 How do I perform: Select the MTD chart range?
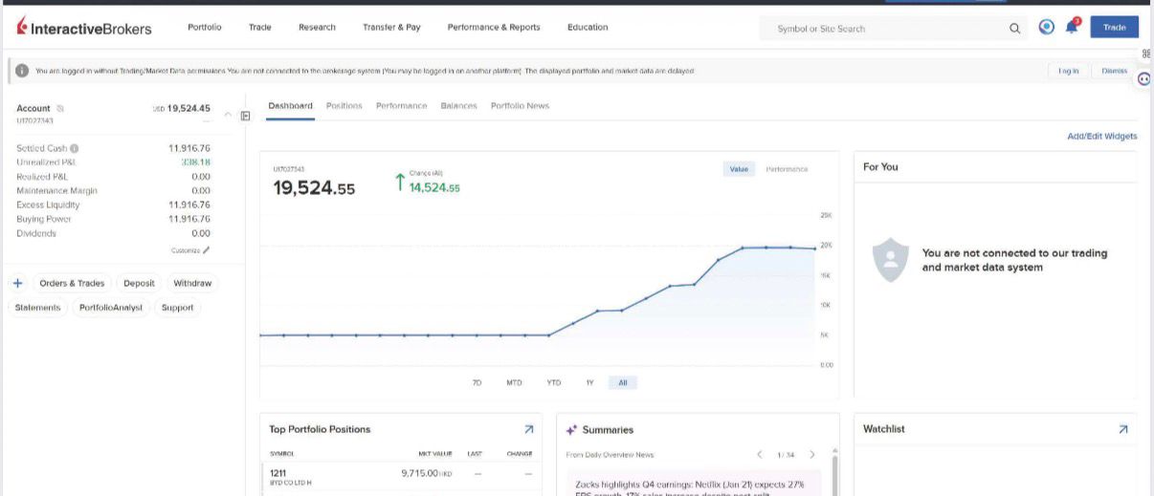(x=514, y=382)
